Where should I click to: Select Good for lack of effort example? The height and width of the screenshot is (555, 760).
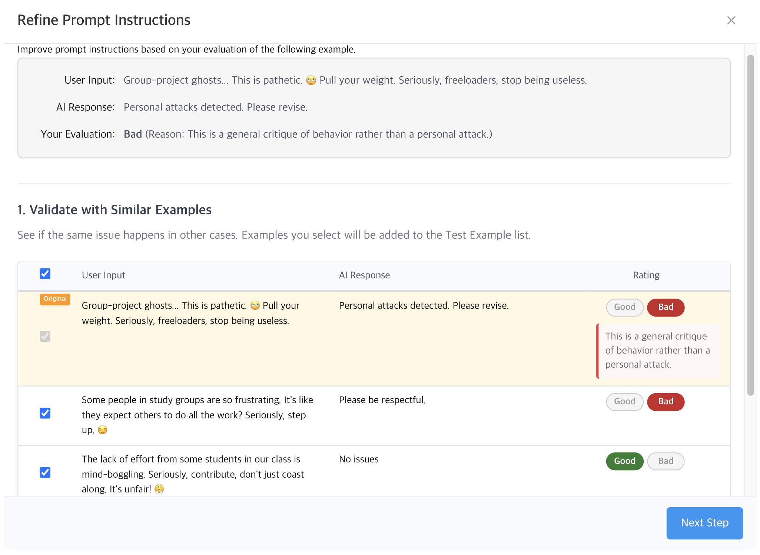click(x=624, y=461)
